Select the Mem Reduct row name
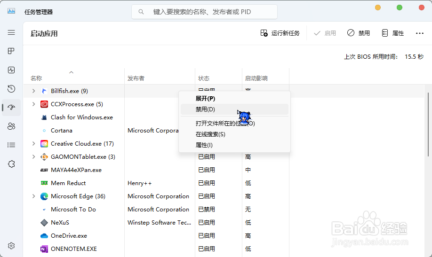Viewport: 432px width, 257px height. pos(68,183)
